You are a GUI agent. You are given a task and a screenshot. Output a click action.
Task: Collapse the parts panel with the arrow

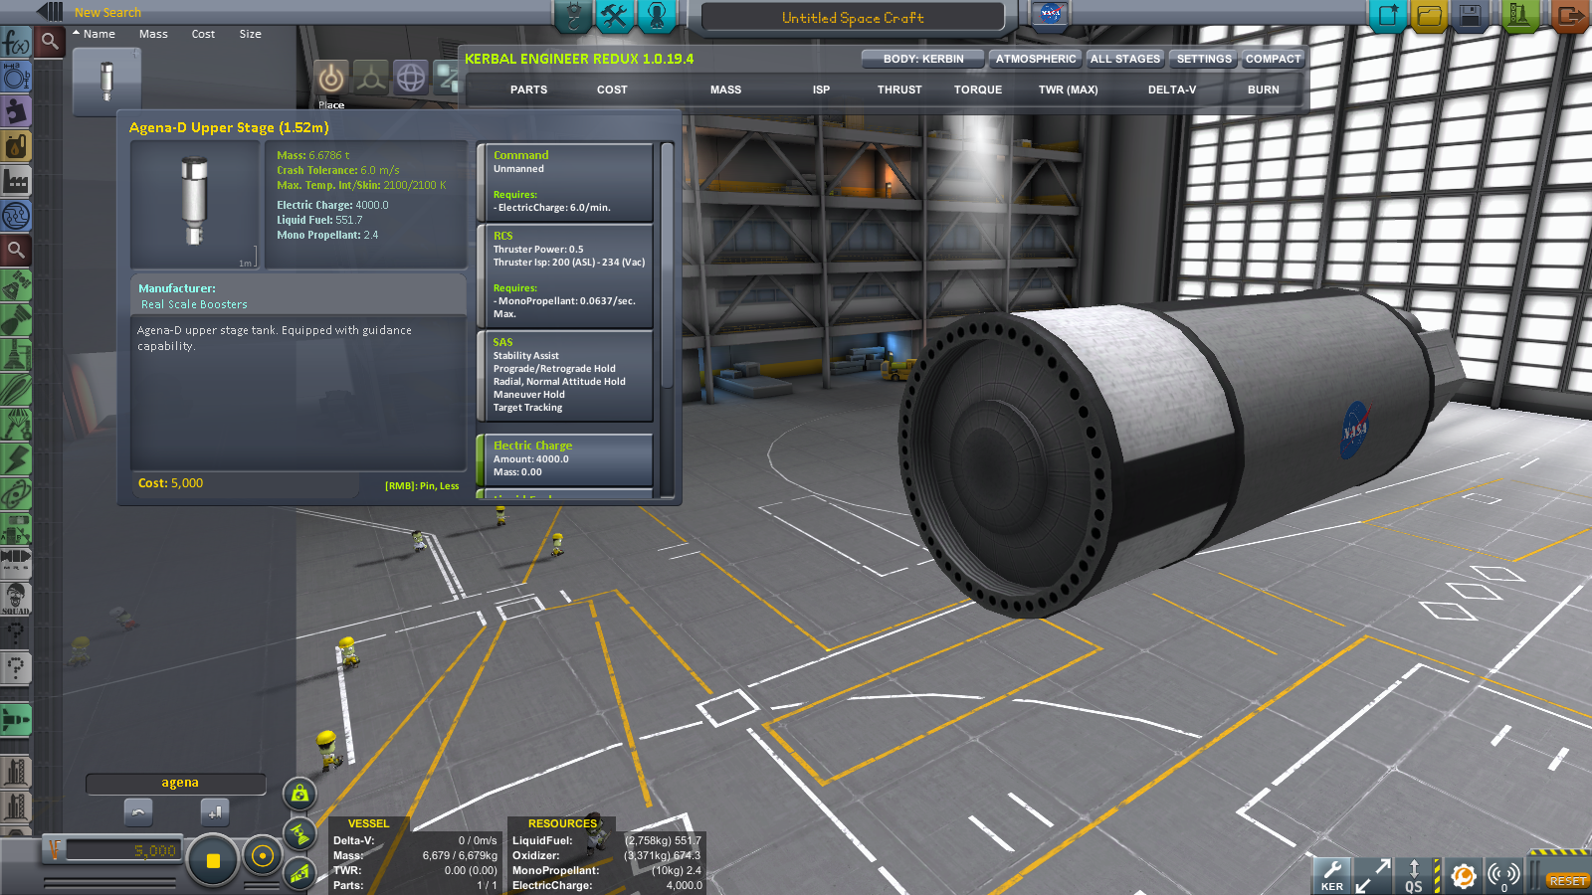click(x=50, y=12)
